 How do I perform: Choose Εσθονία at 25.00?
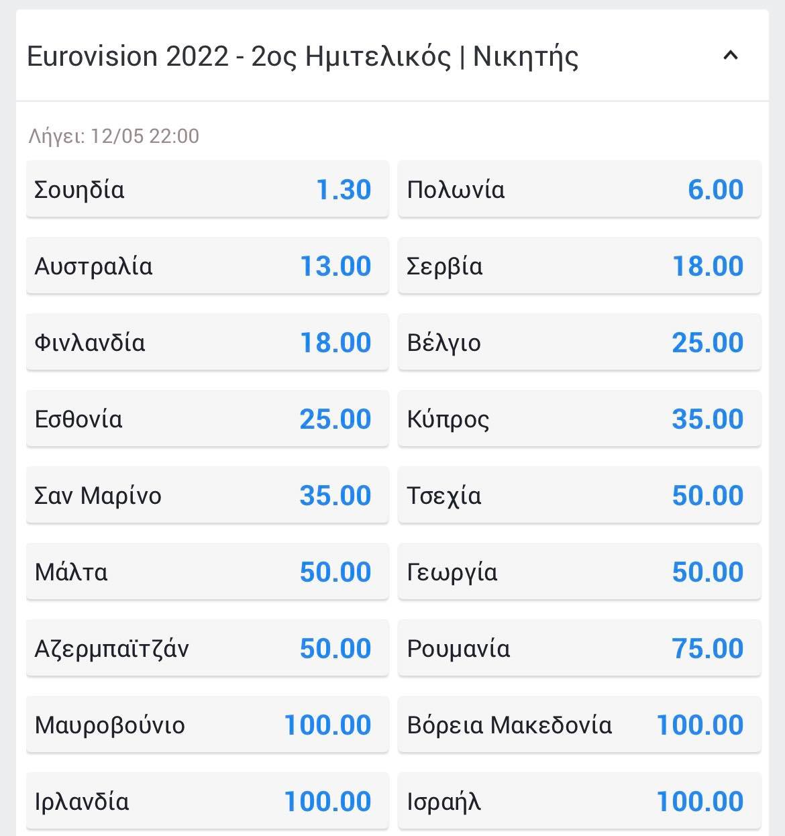pyautogui.click(x=207, y=419)
